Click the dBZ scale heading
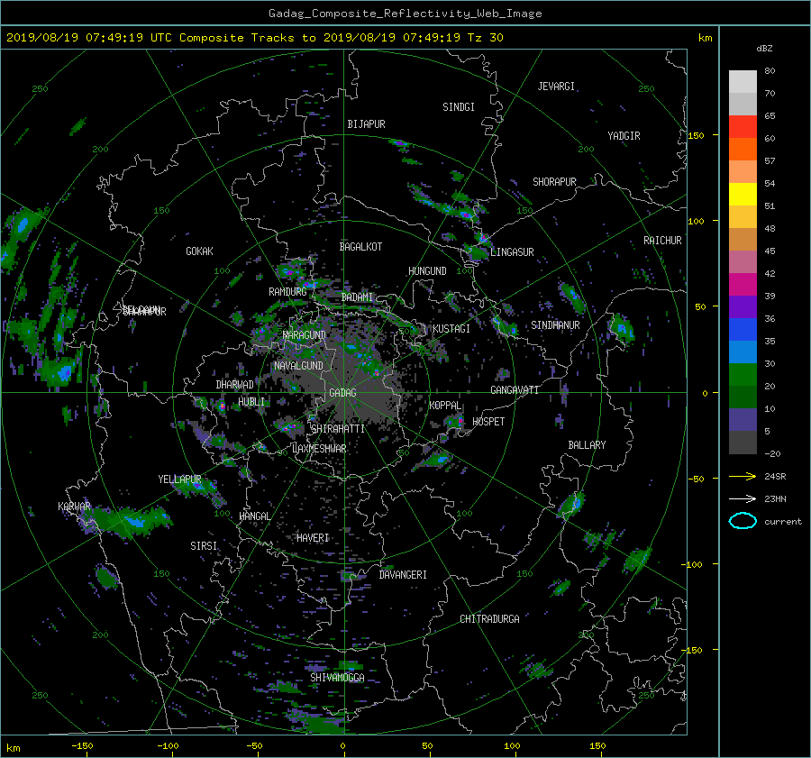The image size is (811, 758). click(764, 49)
